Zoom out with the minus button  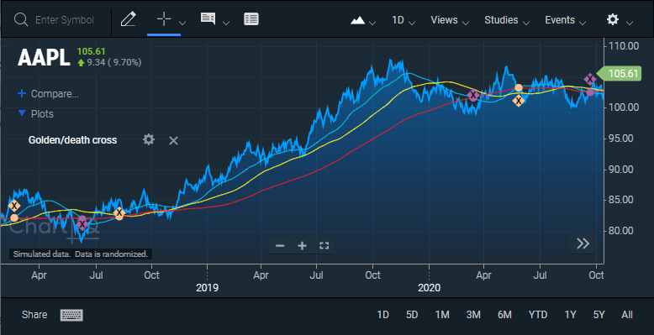(280, 246)
